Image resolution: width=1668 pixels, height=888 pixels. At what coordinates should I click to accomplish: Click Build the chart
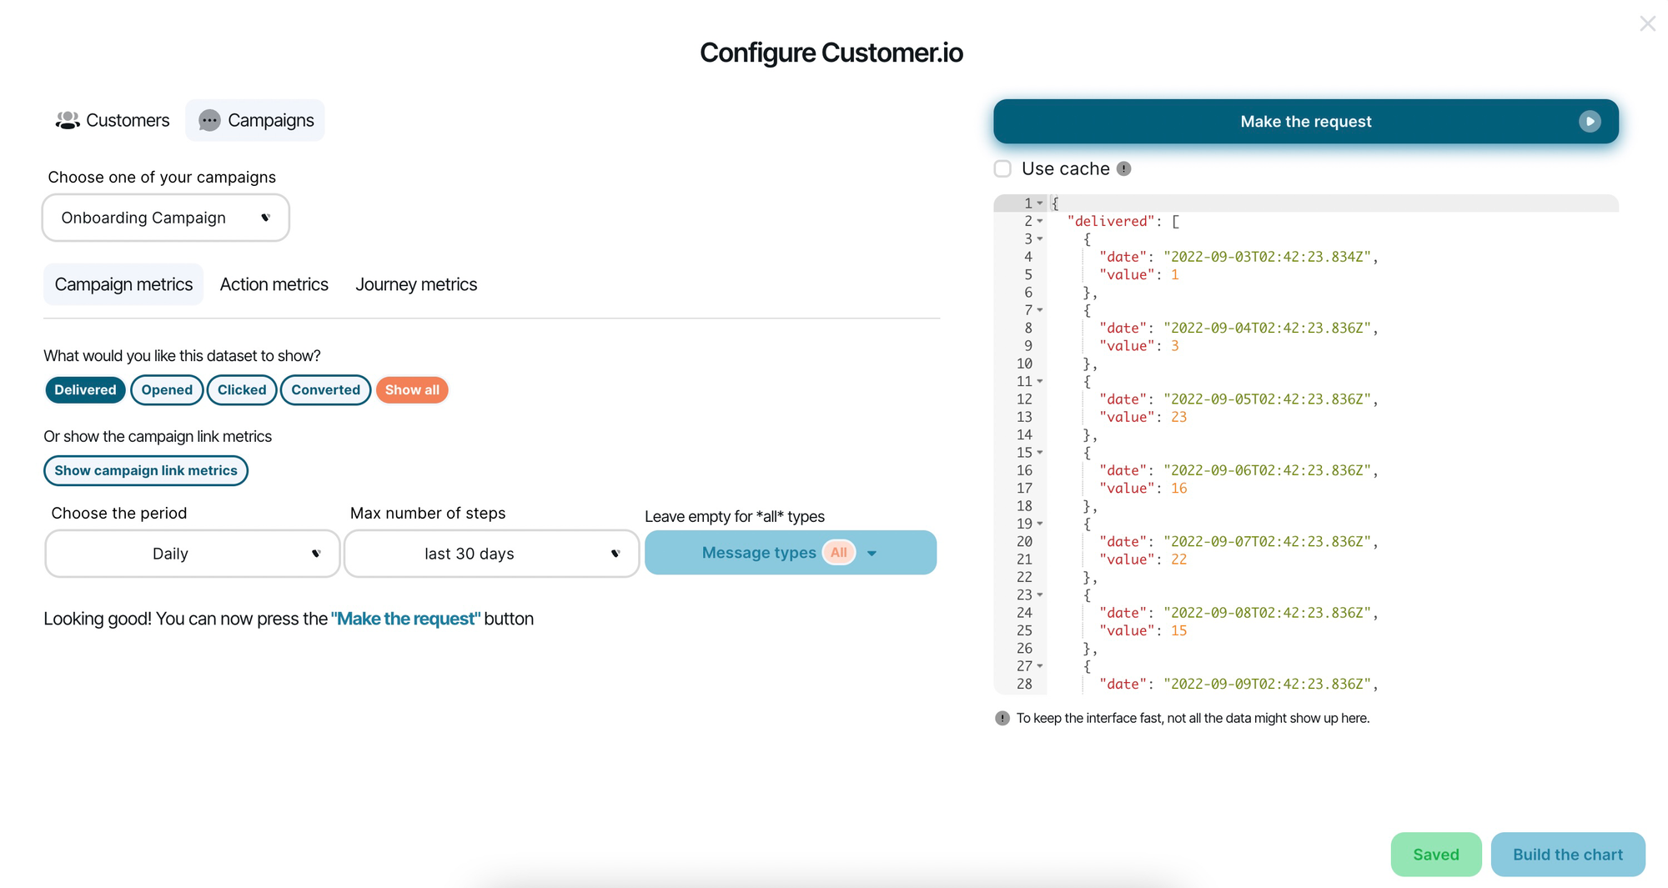click(x=1568, y=854)
